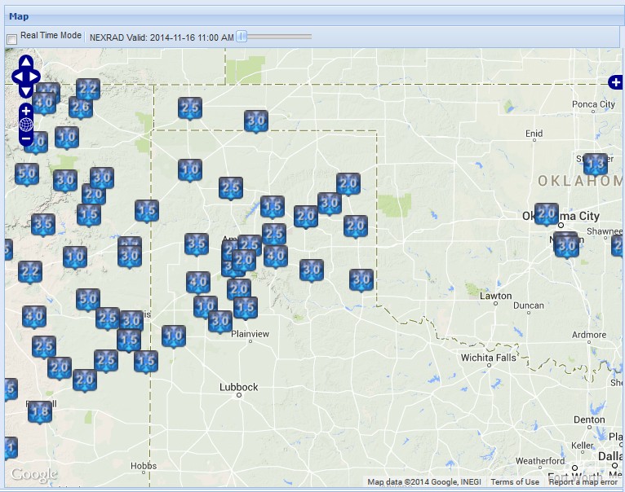The width and height of the screenshot is (625, 492).
Task: Open the Terms of Use link
Action: pos(515,481)
